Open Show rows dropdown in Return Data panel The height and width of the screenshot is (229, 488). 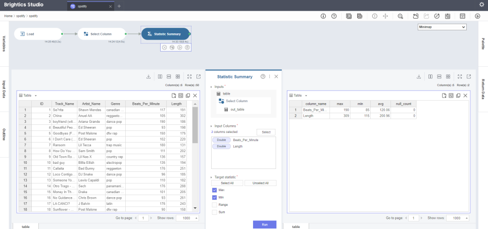tap(458, 218)
